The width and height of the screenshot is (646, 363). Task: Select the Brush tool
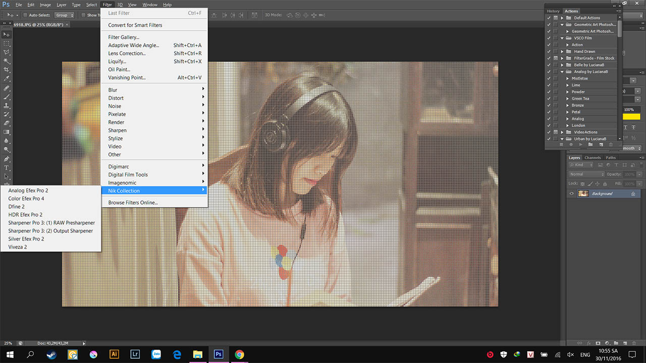click(x=7, y=97)
